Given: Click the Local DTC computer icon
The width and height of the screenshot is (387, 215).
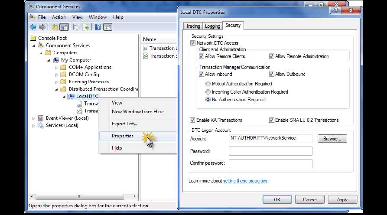Looking at the screenshot, I should pyautogui.click(x=72, y=96).
